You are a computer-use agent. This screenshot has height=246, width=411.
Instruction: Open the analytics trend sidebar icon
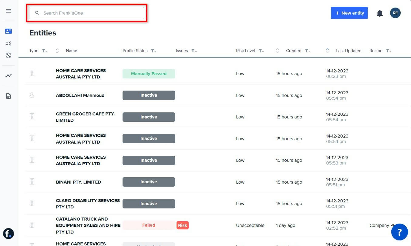8,76
